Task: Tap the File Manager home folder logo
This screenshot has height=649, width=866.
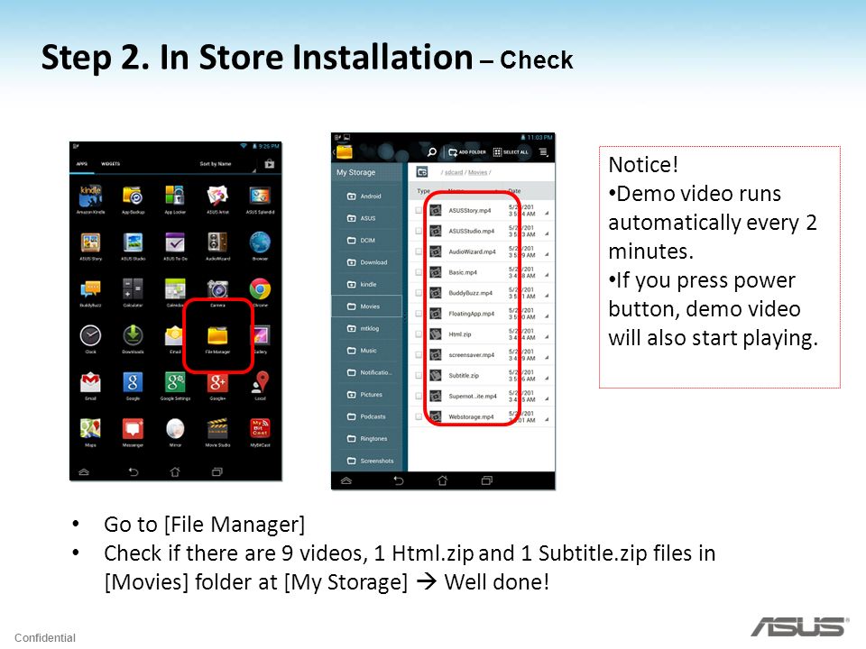Action: [x=344, y=151]
